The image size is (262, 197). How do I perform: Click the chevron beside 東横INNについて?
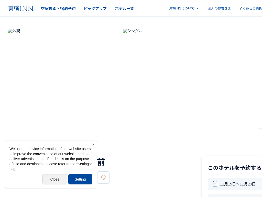point(198,8)
